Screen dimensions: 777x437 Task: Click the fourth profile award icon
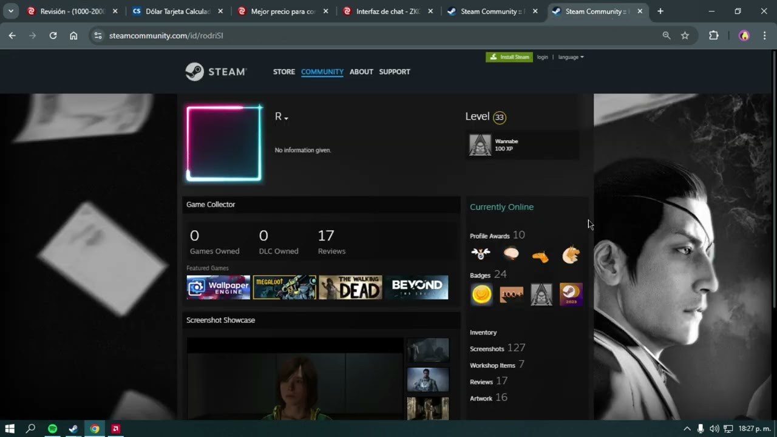(x=571, y=254)
